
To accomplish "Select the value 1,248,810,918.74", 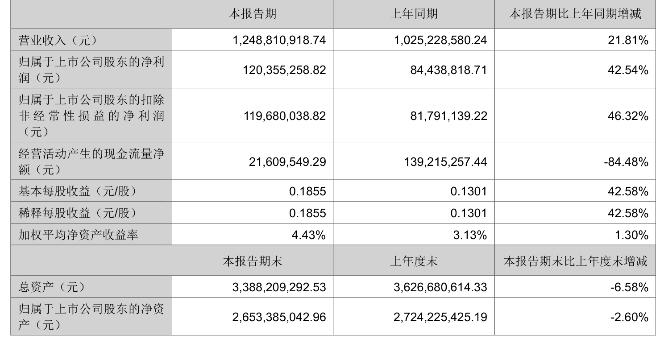I will point(279,40).
